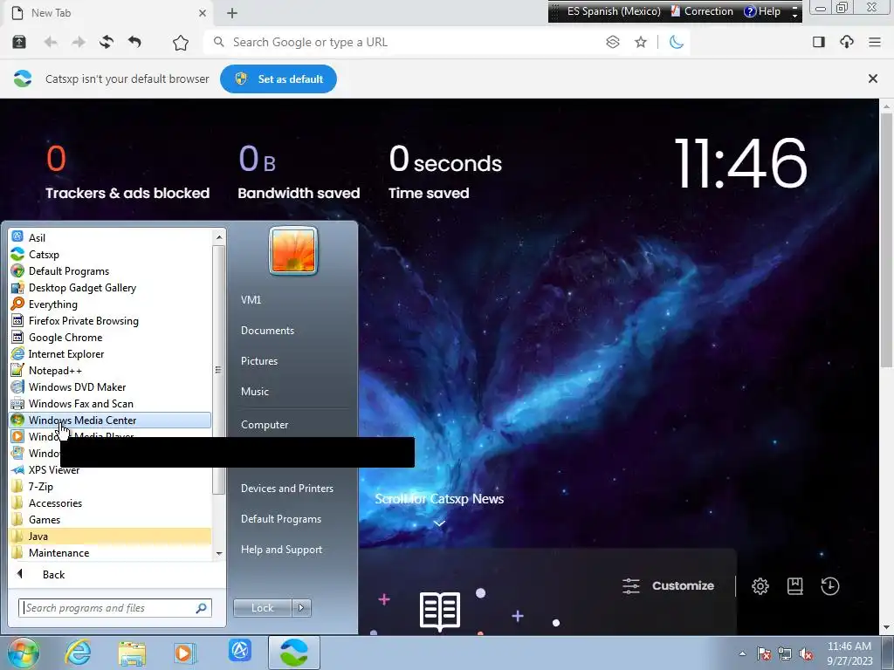Click the Lock button

pyautogui.click(x=262, y=608)
